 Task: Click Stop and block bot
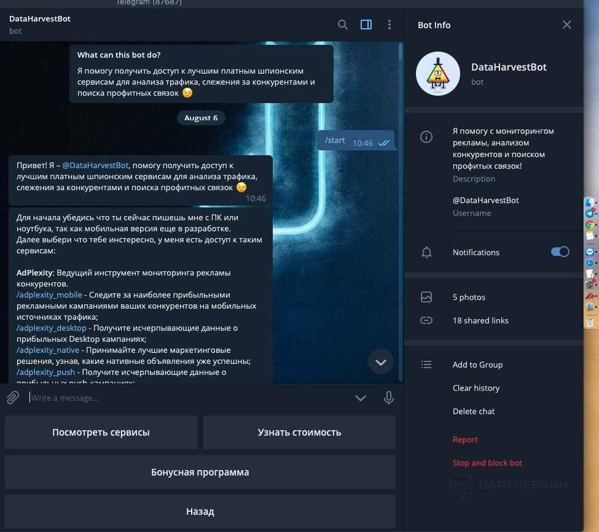coord(487,463)
